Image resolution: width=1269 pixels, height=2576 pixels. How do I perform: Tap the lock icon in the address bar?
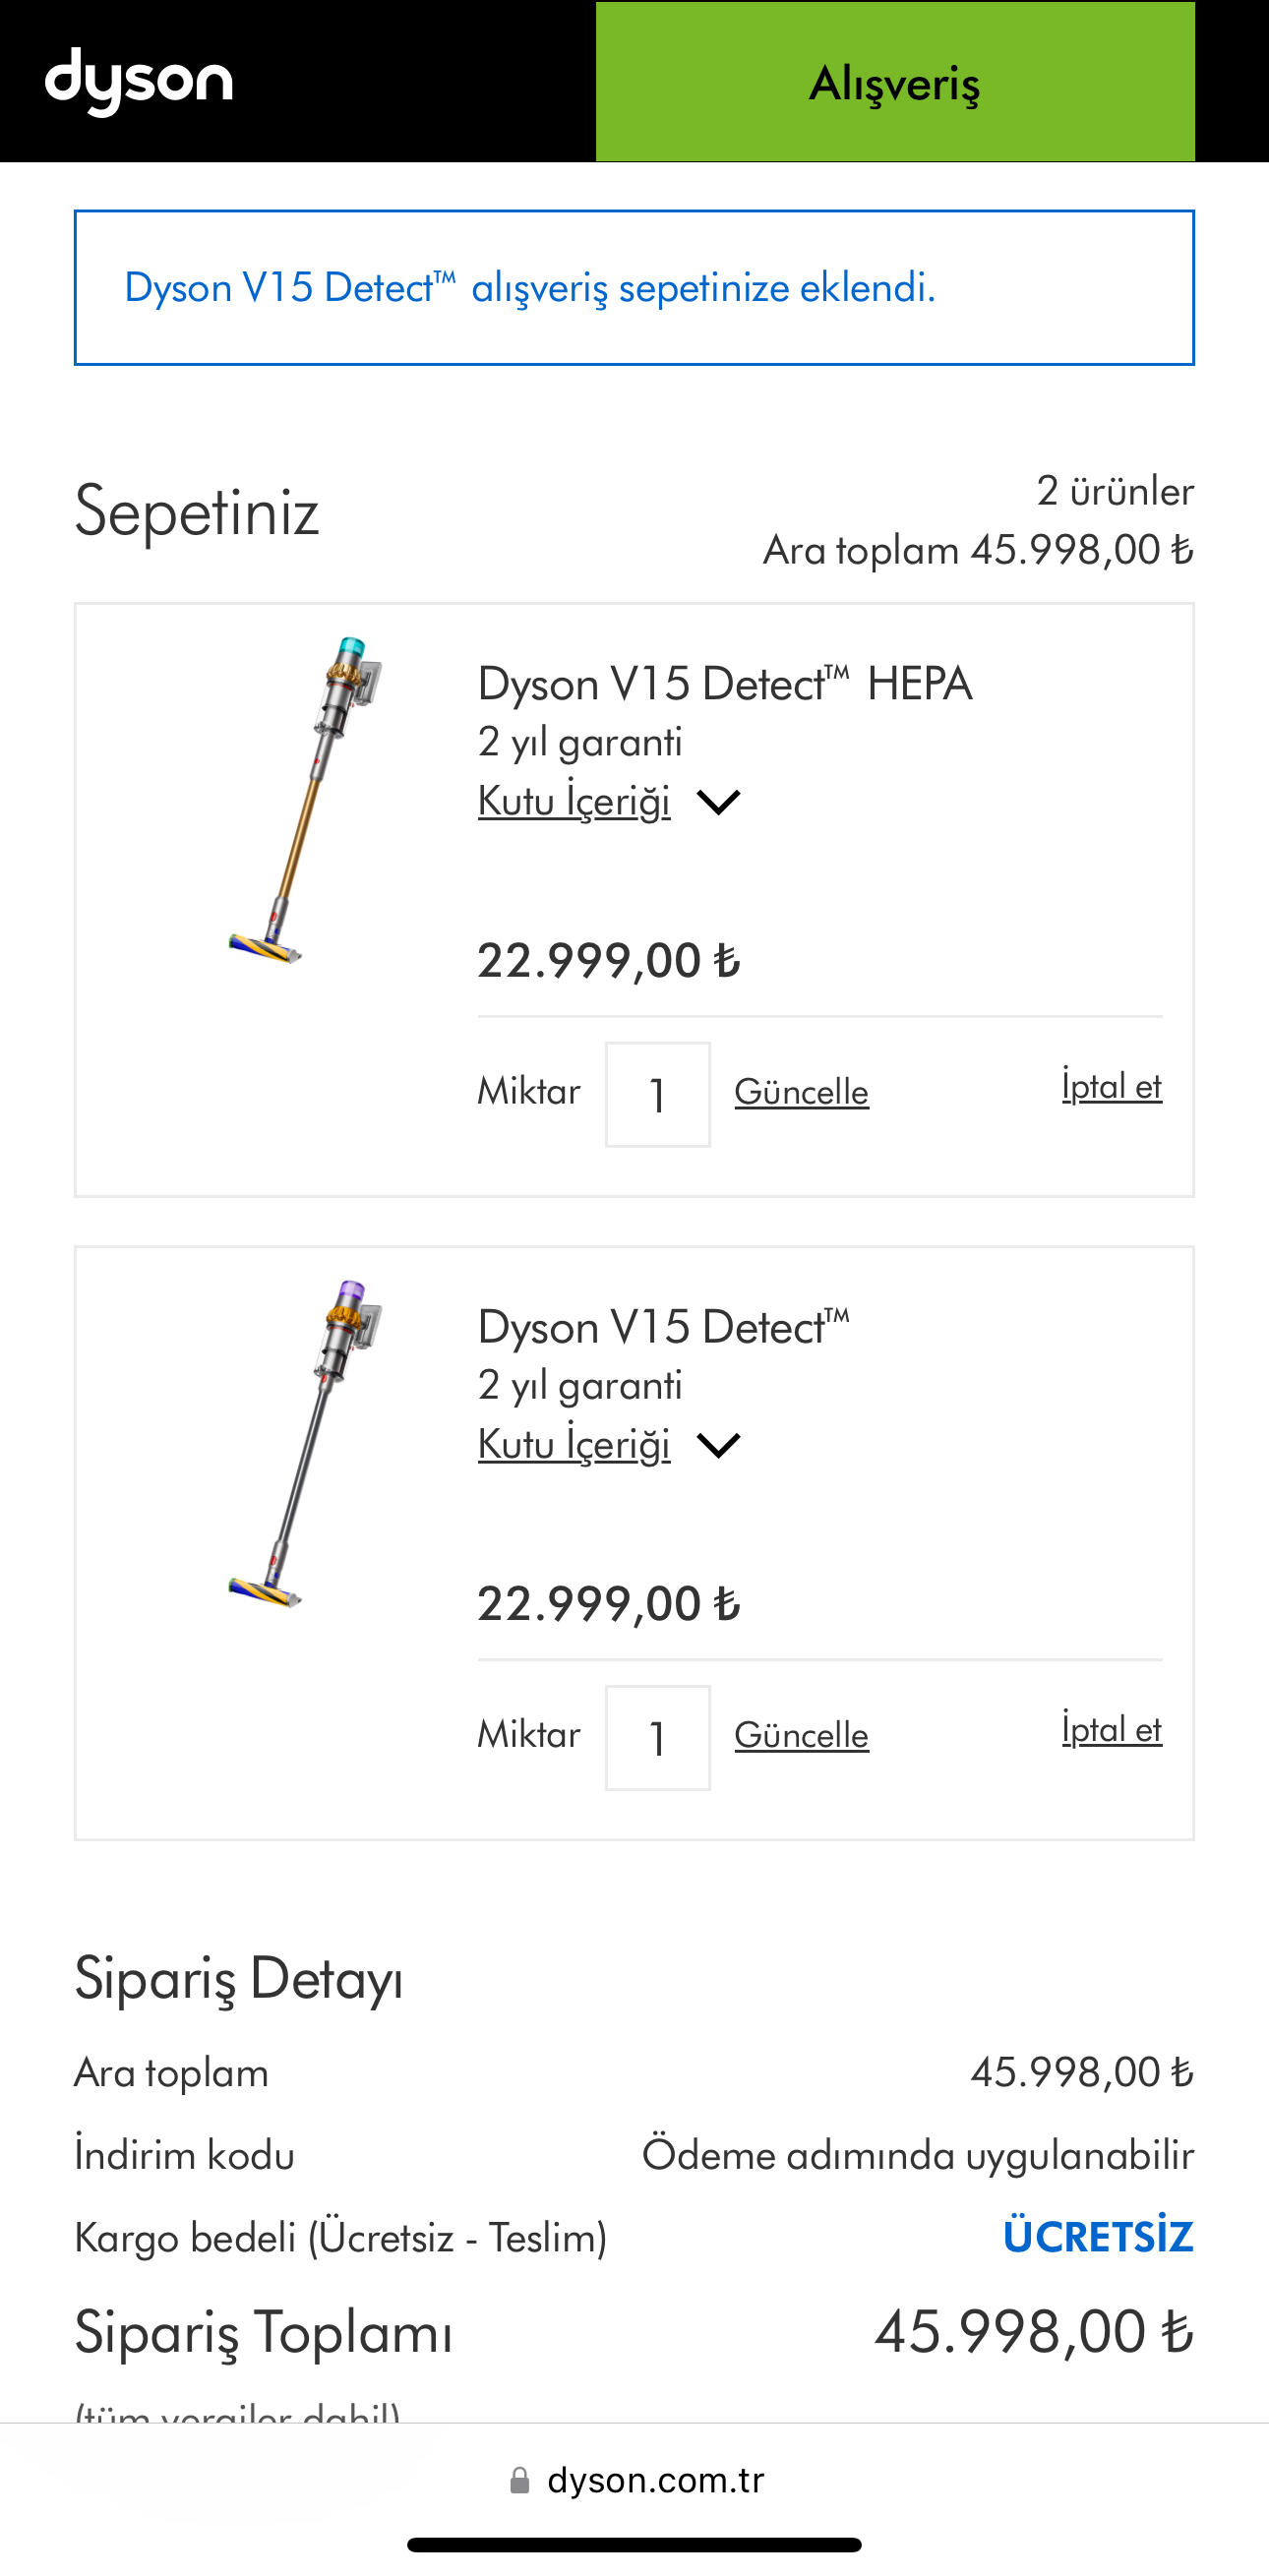[520, 2480]
